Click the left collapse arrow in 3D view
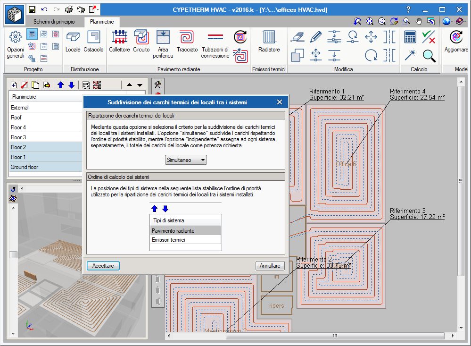Screen dimensions: 471x346 click(21, 189)
